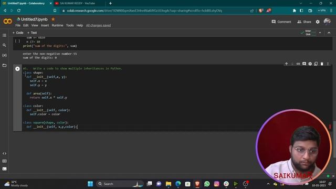
Task: Click the taskbar Search box
Action: pyautogui.click(x=120, y=184)
